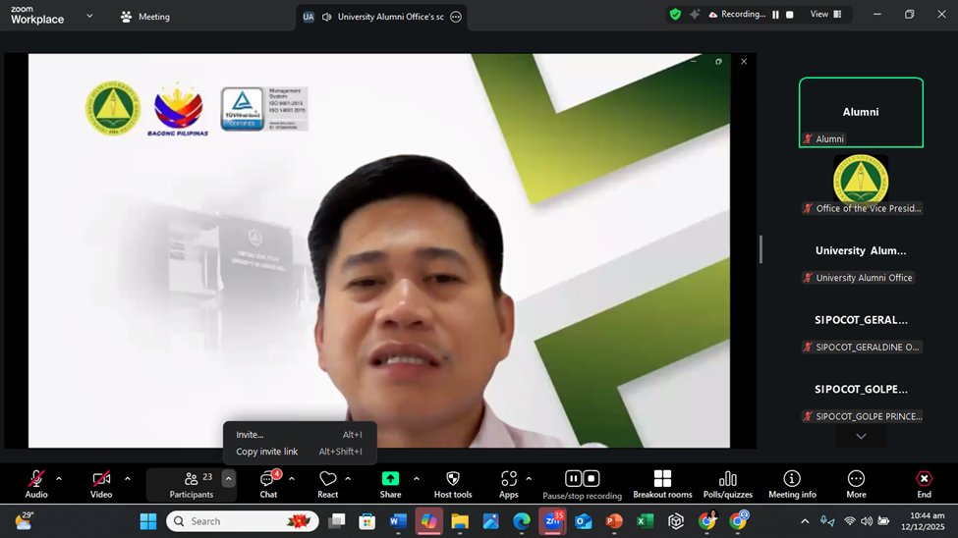Open the View layout dropdown
Image resolution: width=958 pixels, height=538 pixels.
tap(823, 15)
